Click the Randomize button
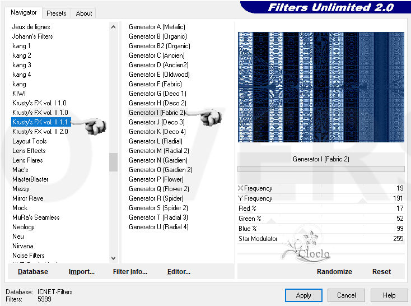Image resolution: width=411 pixels, height=306 pixels. tap(334, 272)
